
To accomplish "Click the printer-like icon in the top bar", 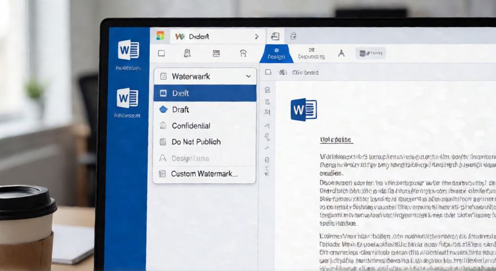I will [x=293, y=36].
